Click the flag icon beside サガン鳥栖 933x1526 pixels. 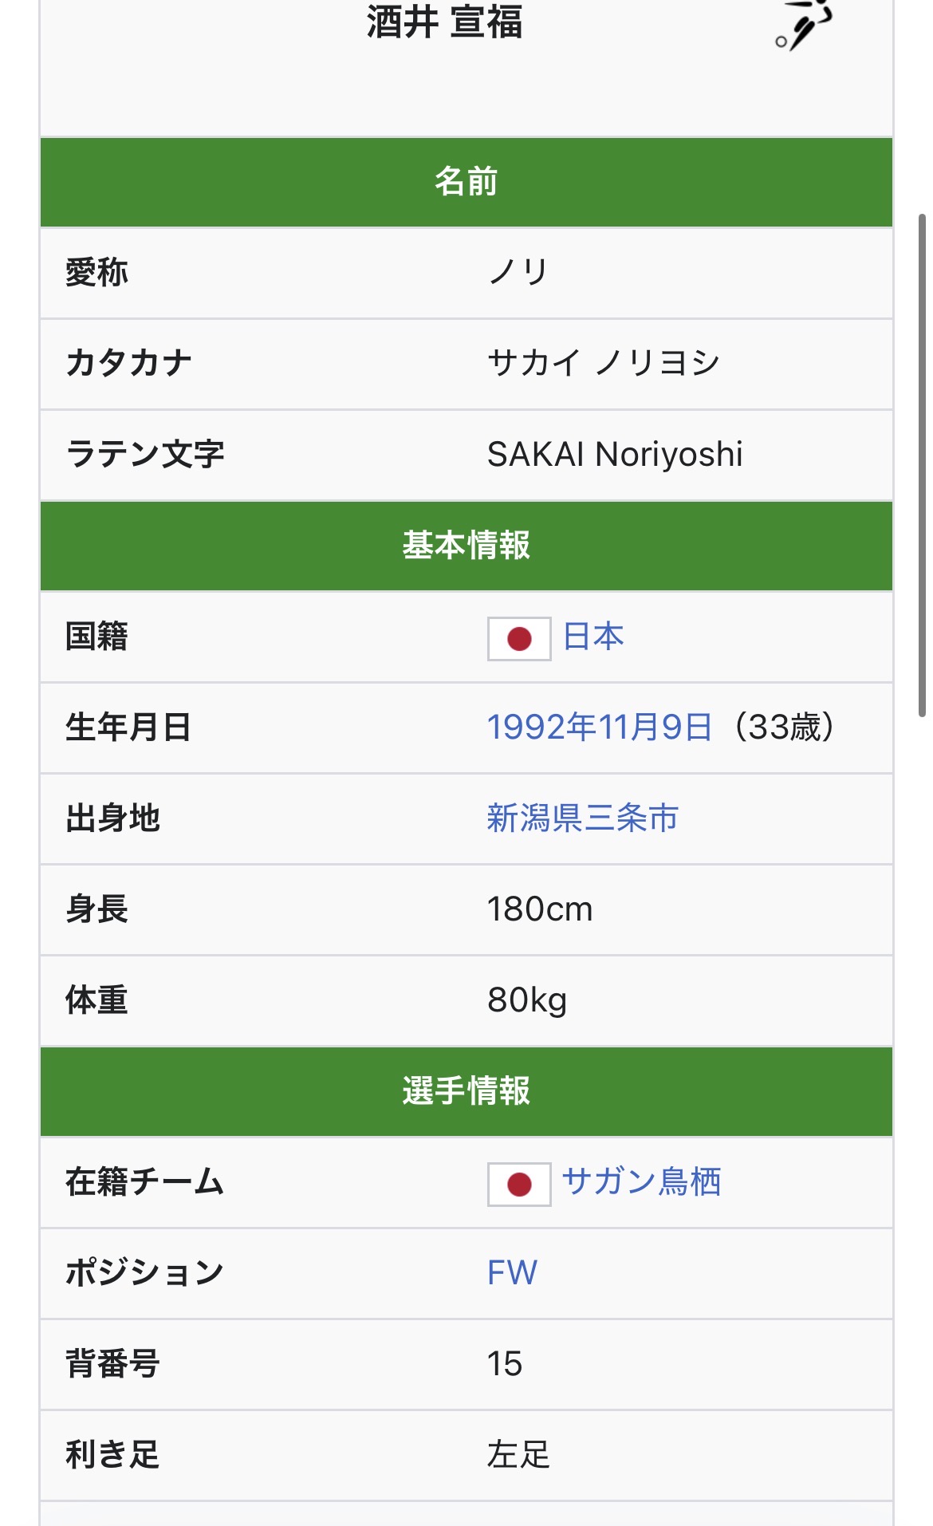[x=519, y=1184]
